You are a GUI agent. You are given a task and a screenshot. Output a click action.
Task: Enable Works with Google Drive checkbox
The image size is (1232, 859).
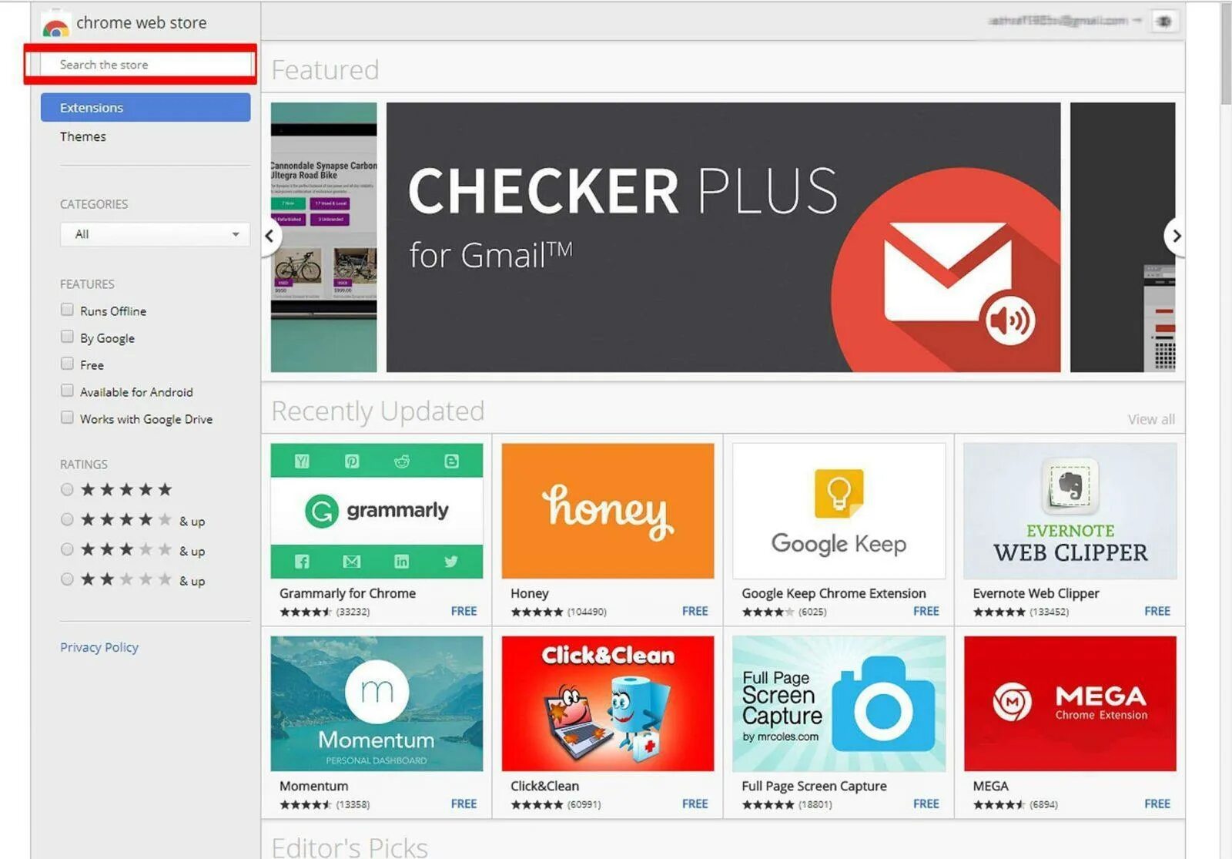coord(67,418)
